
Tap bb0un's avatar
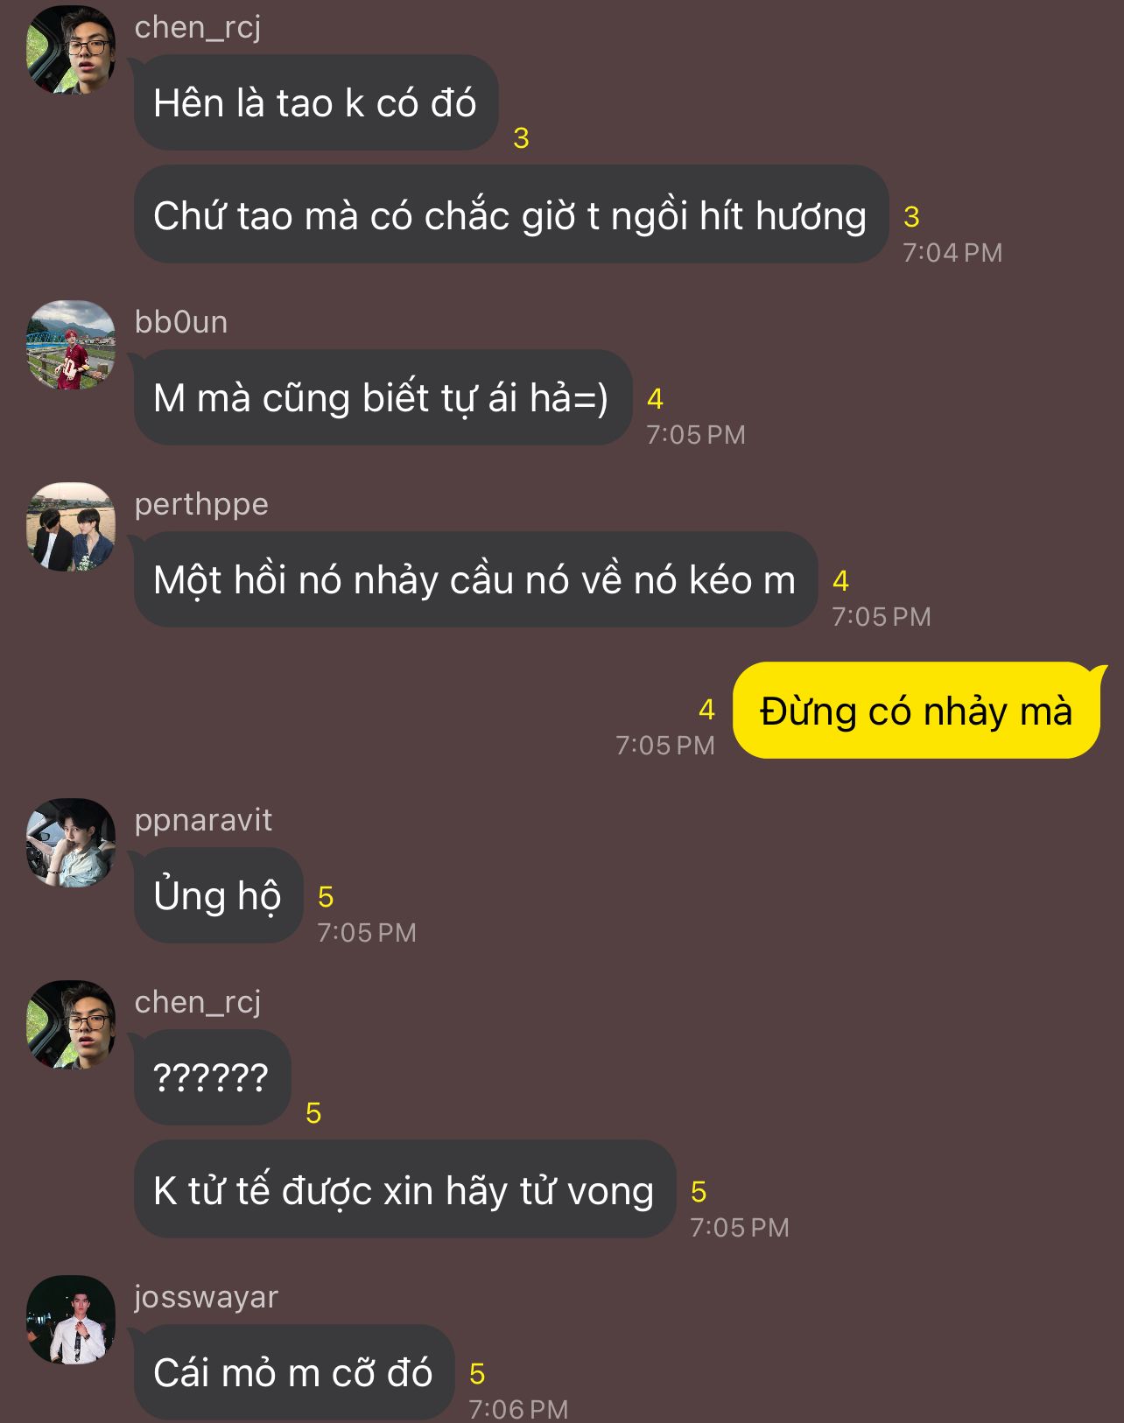click(x=71, y=345)
